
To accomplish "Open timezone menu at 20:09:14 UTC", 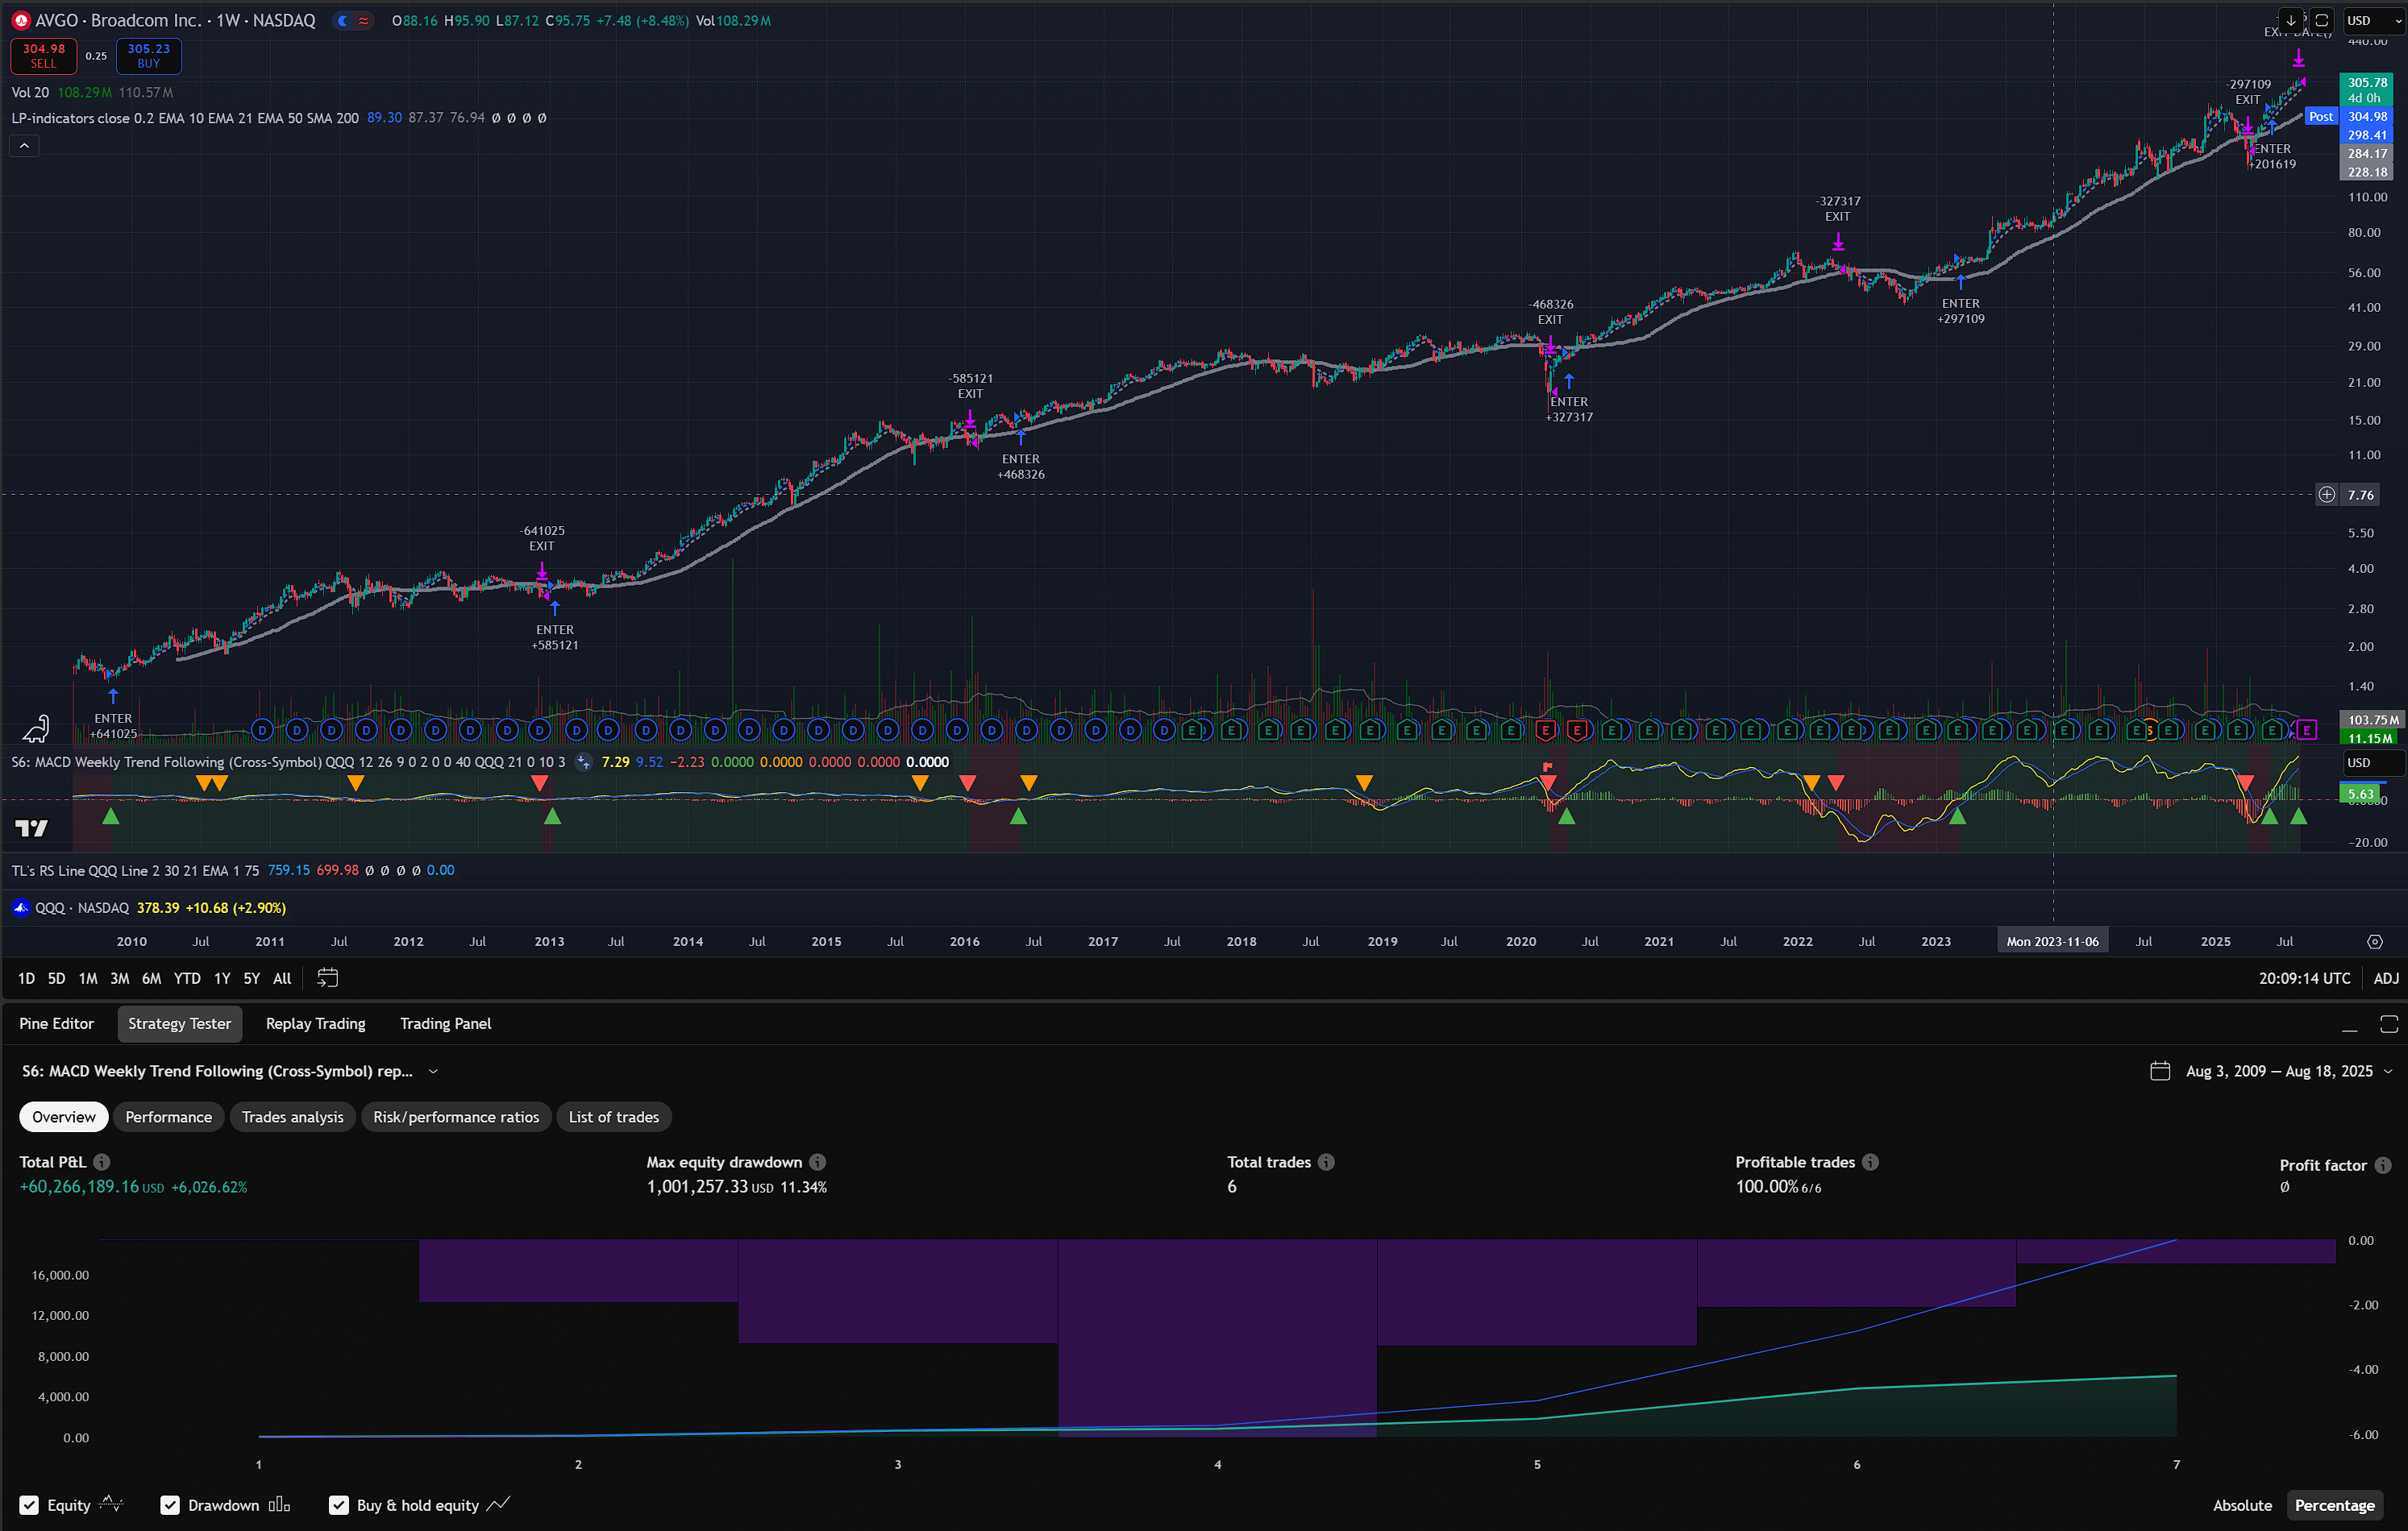I will click(x=2304, y=978).
